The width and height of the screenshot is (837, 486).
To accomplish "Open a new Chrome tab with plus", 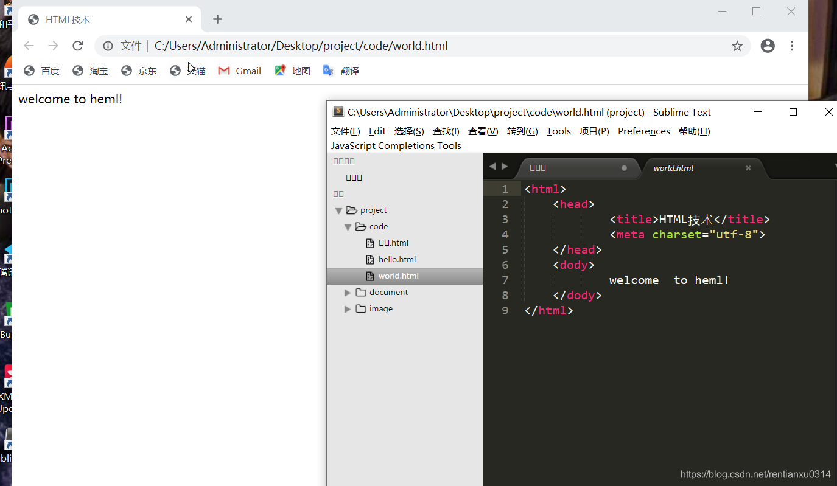I will coord(217,19).
